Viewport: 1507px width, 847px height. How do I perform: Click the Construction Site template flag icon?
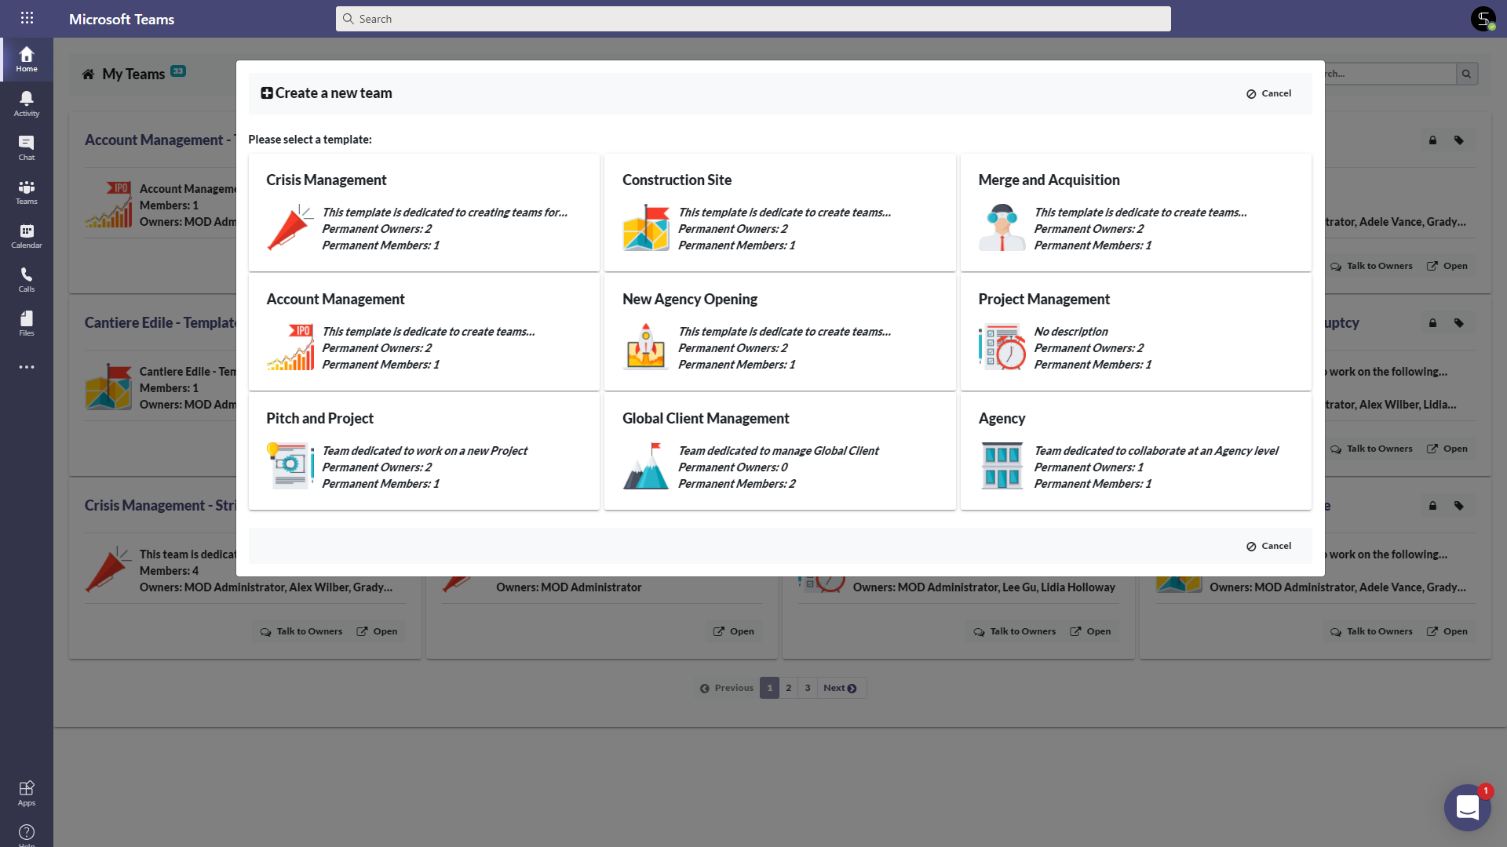point(646,227)
